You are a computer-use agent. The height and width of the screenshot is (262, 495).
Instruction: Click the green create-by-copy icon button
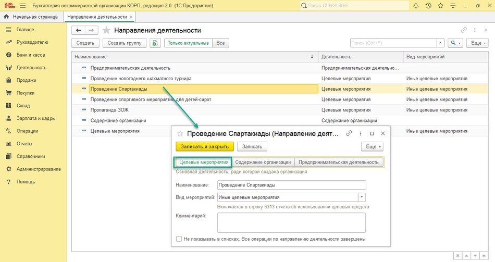[155, 43]
